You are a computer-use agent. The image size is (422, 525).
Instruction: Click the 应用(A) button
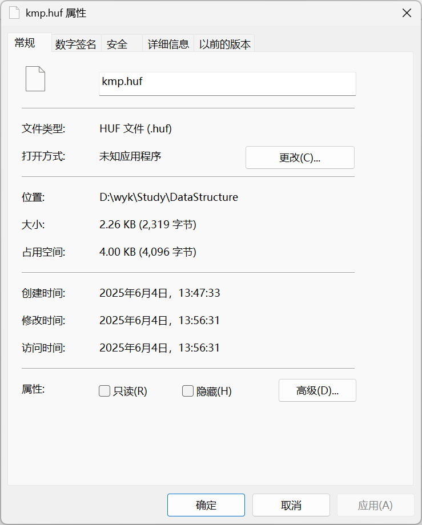point(375,505)
